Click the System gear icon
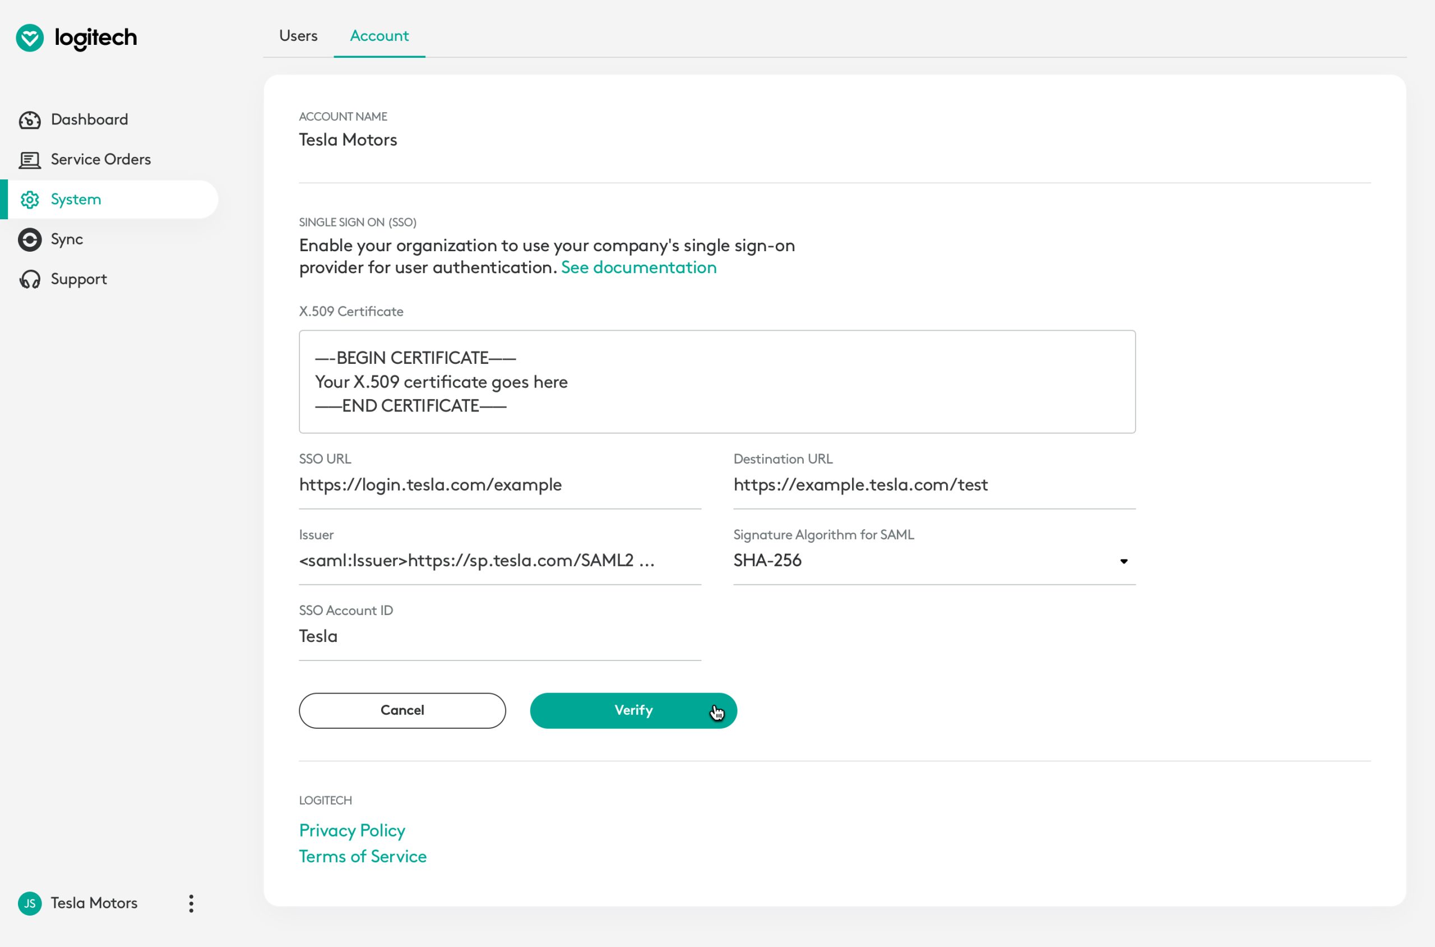1435x947 pixels. coord(30,200)
